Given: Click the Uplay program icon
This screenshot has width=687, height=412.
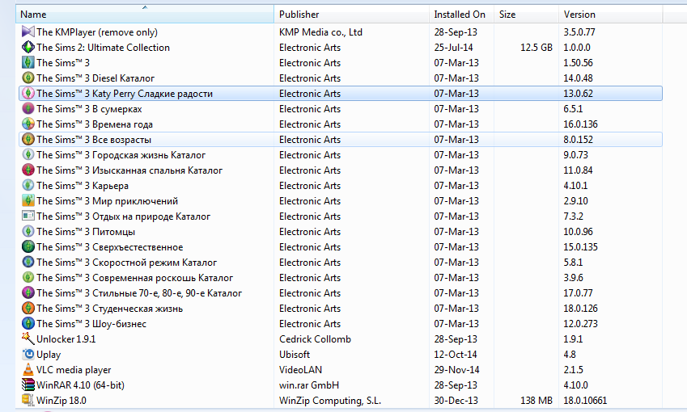Looking at the screenshot, I should [x=28, y=354].
